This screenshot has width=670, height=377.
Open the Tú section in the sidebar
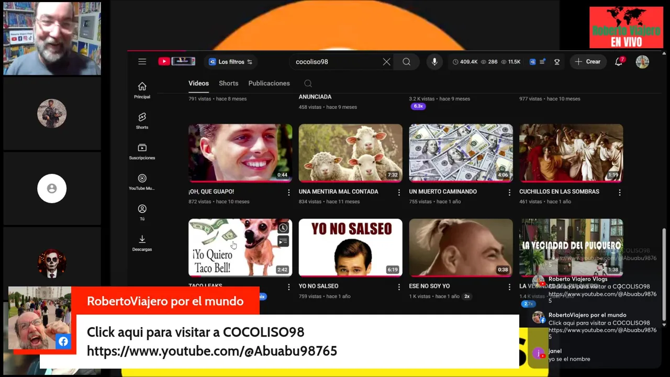142,213
